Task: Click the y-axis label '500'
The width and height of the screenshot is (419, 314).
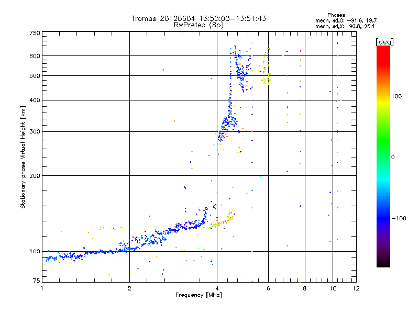Action: [x=35, y=76]
